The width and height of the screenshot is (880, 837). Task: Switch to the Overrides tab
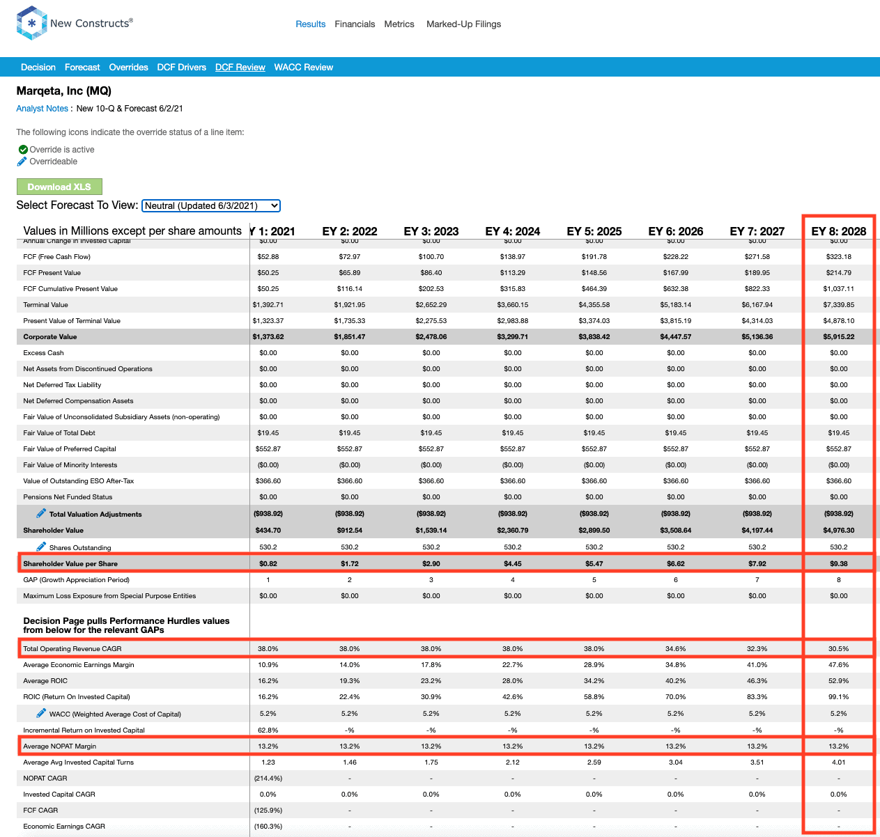(128, 67)
